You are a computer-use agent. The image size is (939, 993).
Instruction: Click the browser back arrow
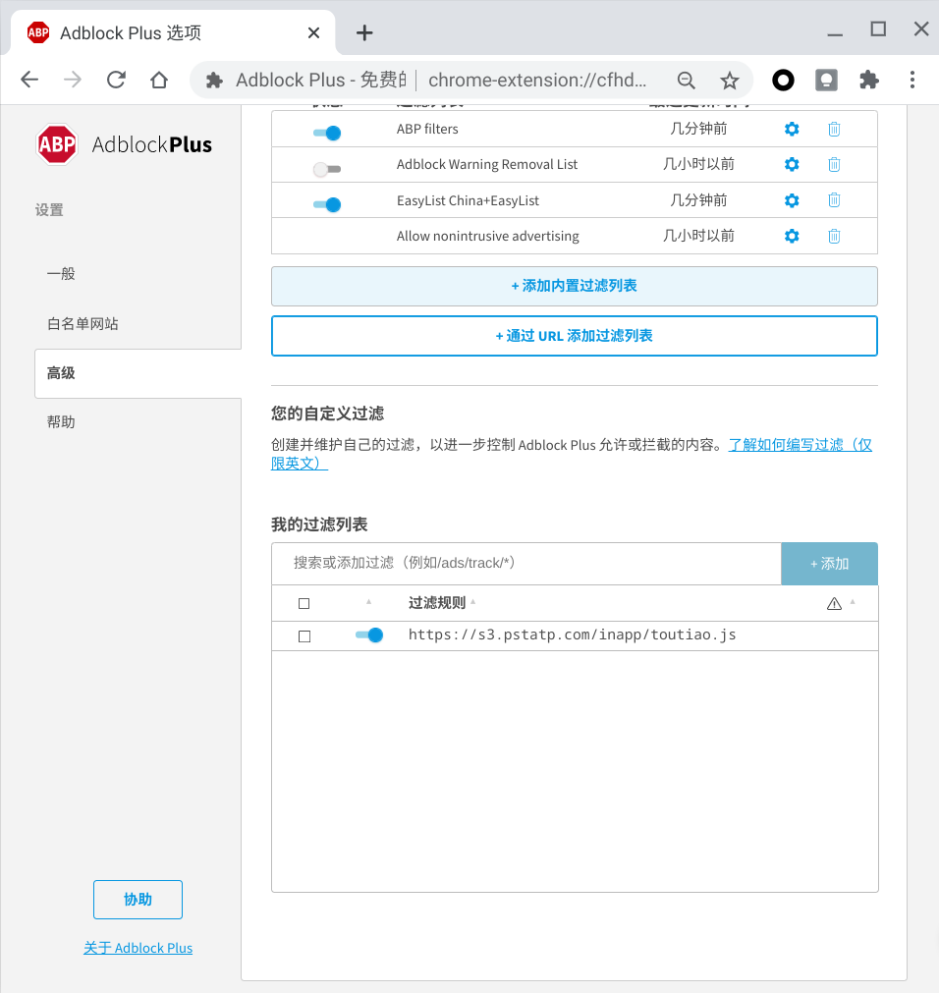point(29,80)
